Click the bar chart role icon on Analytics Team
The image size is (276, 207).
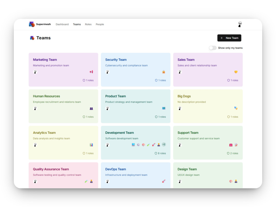click(x=91, y=145)
